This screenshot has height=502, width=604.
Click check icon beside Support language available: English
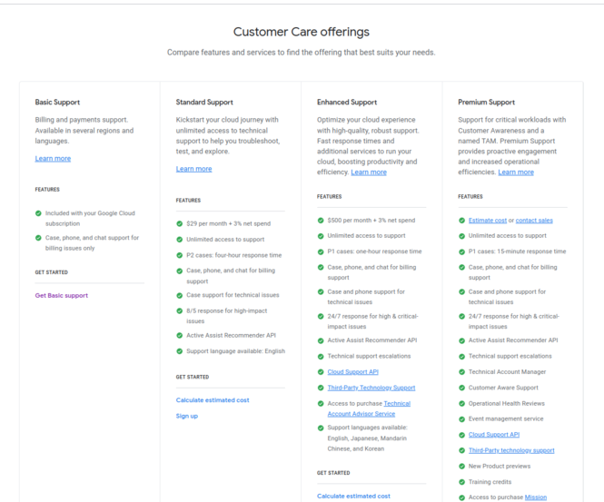tap(180, 350)
